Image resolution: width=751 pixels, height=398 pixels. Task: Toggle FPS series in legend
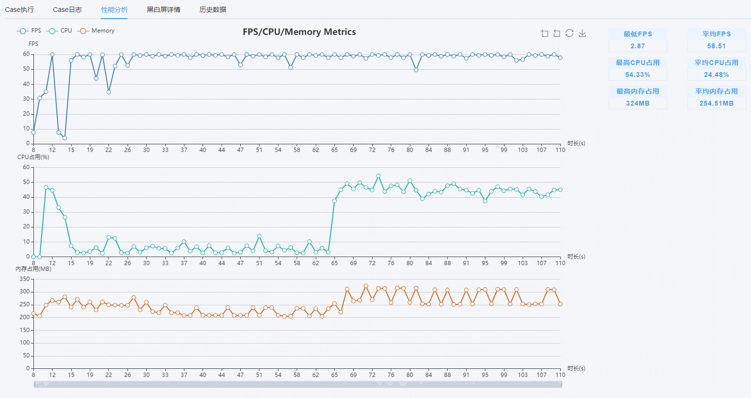coord(29,31)
